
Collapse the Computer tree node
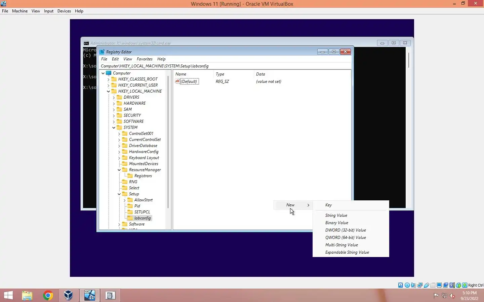coord(103,73)
